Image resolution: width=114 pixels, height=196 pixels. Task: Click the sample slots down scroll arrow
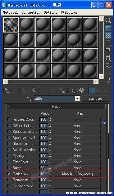point(101,76)
